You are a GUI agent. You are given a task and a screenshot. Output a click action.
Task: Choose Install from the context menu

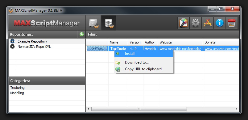tap(144, 54)
